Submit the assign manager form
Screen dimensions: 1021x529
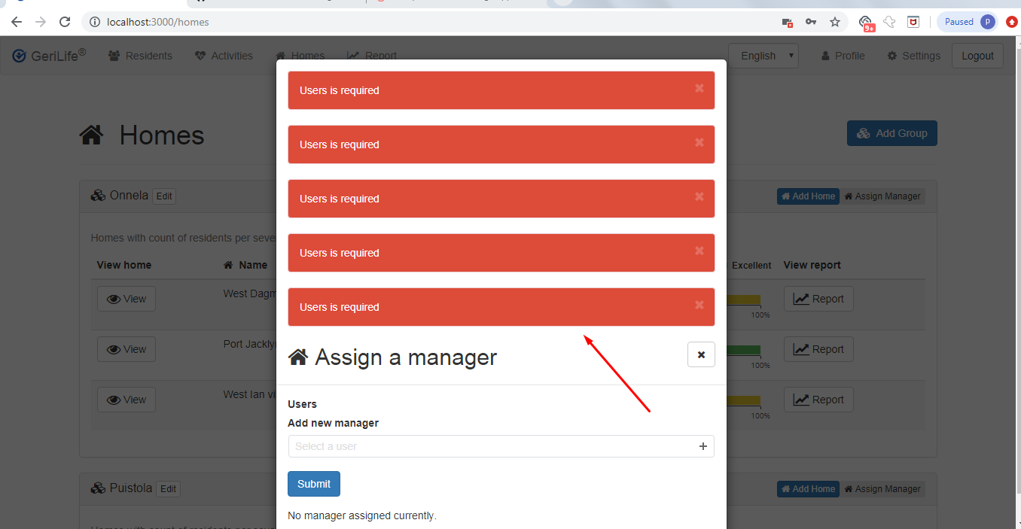[x=314, y=484]
